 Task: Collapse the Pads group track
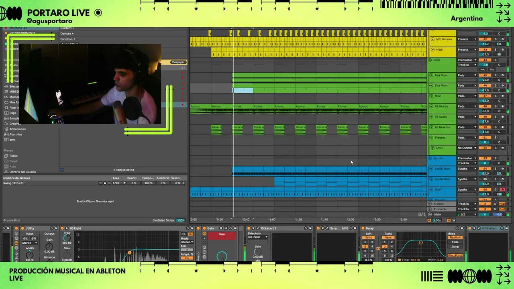tap(430, 60)
